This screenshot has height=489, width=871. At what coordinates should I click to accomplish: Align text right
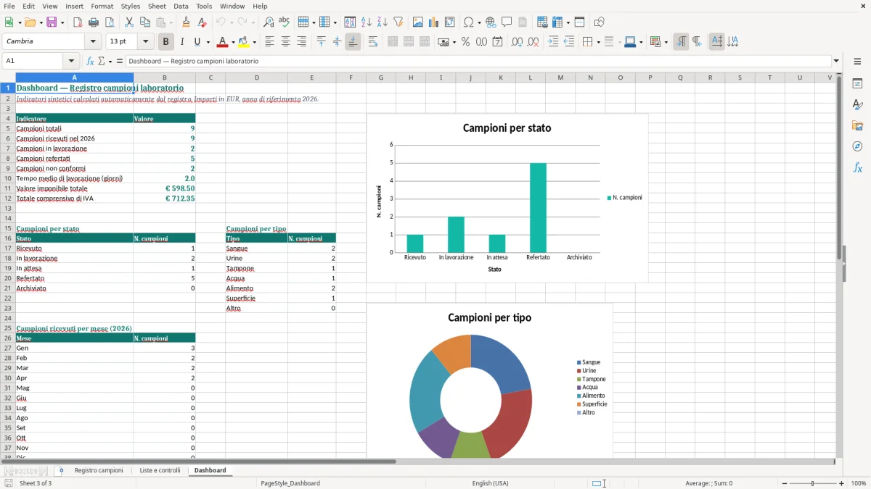tap(301, 42)
